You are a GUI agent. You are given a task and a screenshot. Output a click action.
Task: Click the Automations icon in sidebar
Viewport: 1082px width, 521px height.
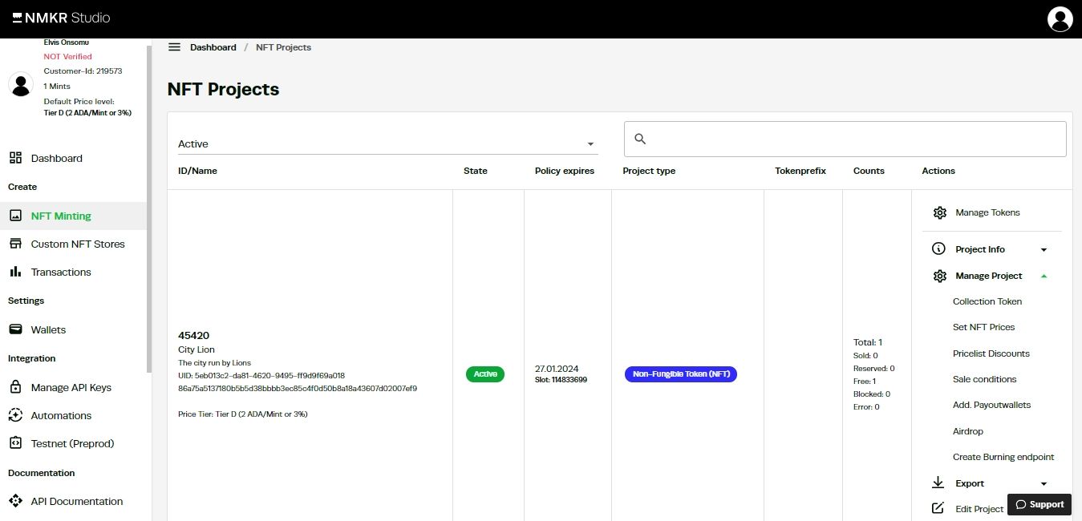point(15,415)
